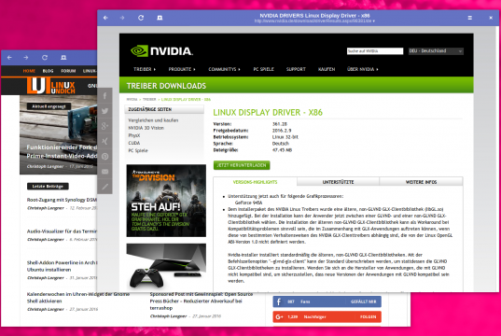Expand the Über NVIDIA menu
The width and height of the screenshot is (501, 336).
(x=363, y=69)
